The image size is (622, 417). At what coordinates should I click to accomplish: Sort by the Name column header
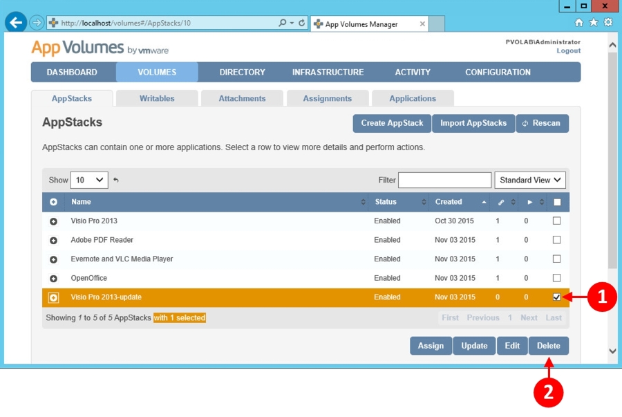pyautogui.click(x=216, y=202)
